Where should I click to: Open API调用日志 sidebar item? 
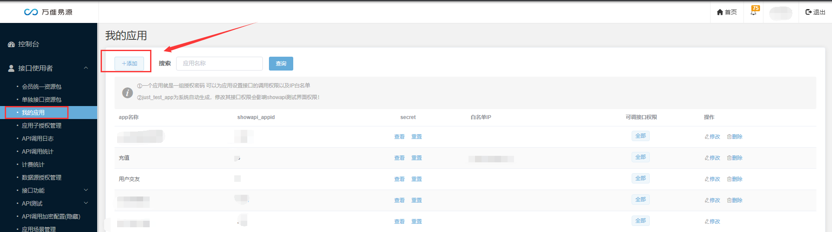tap(38, 139)
